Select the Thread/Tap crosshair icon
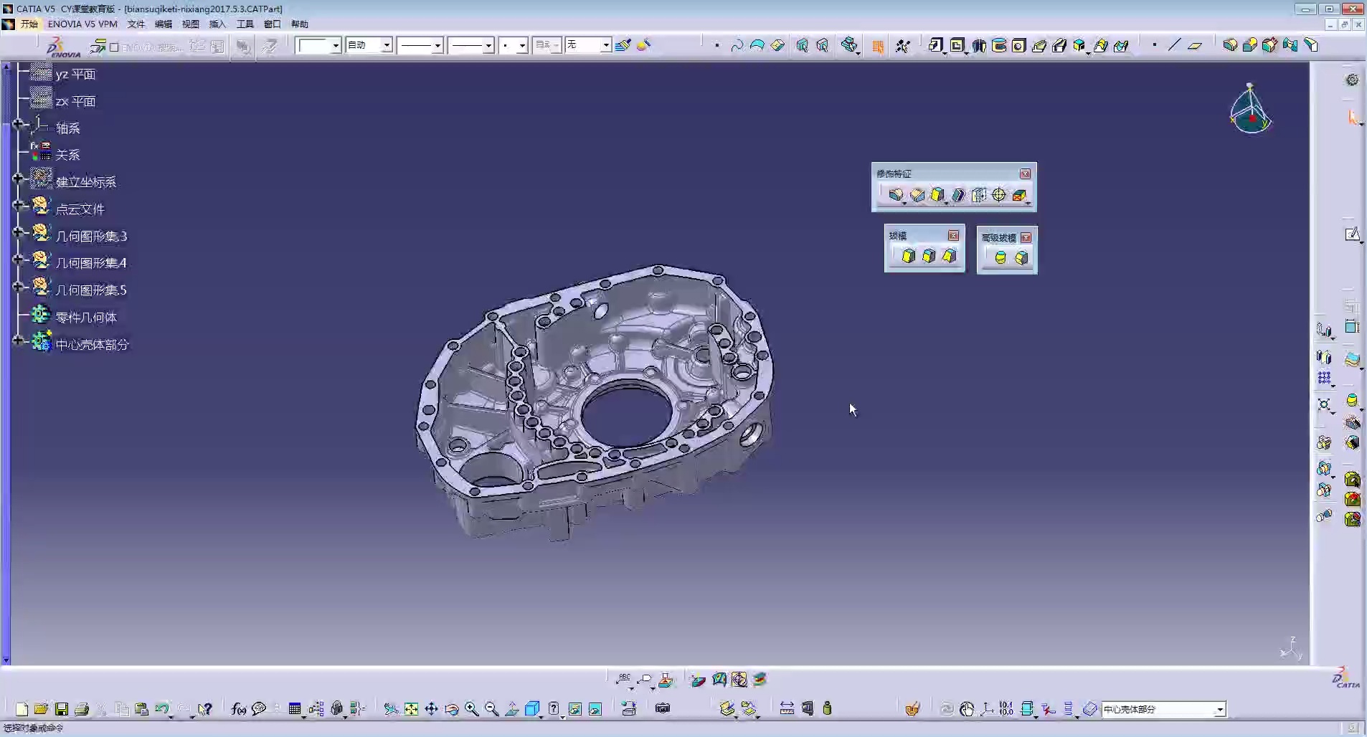This screenshot has width=1367, height=737. [999, 195]
